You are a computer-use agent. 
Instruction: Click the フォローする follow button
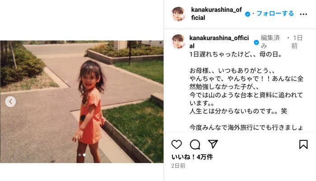[275, 14]
